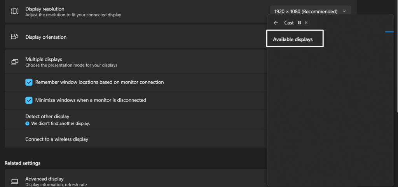The height and width of the screenshot is (187, 398).
Task: Go back using the Cast panel arrow
Action: click(276, 23)
